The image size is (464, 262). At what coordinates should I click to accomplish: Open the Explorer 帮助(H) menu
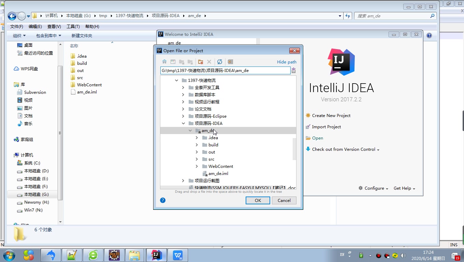[x=92, y=26]
